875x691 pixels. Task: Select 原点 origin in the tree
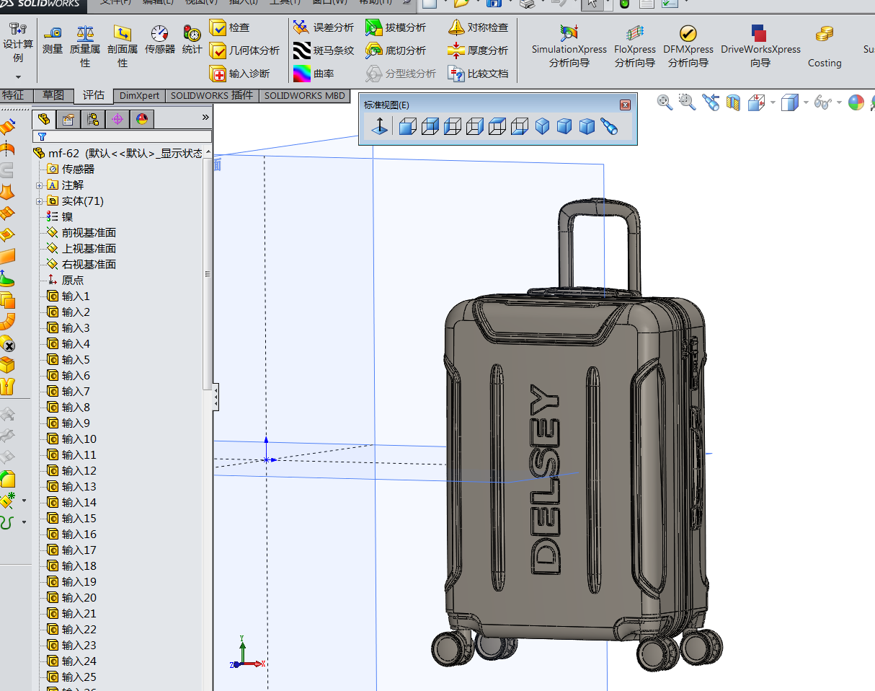coord(66,281)
